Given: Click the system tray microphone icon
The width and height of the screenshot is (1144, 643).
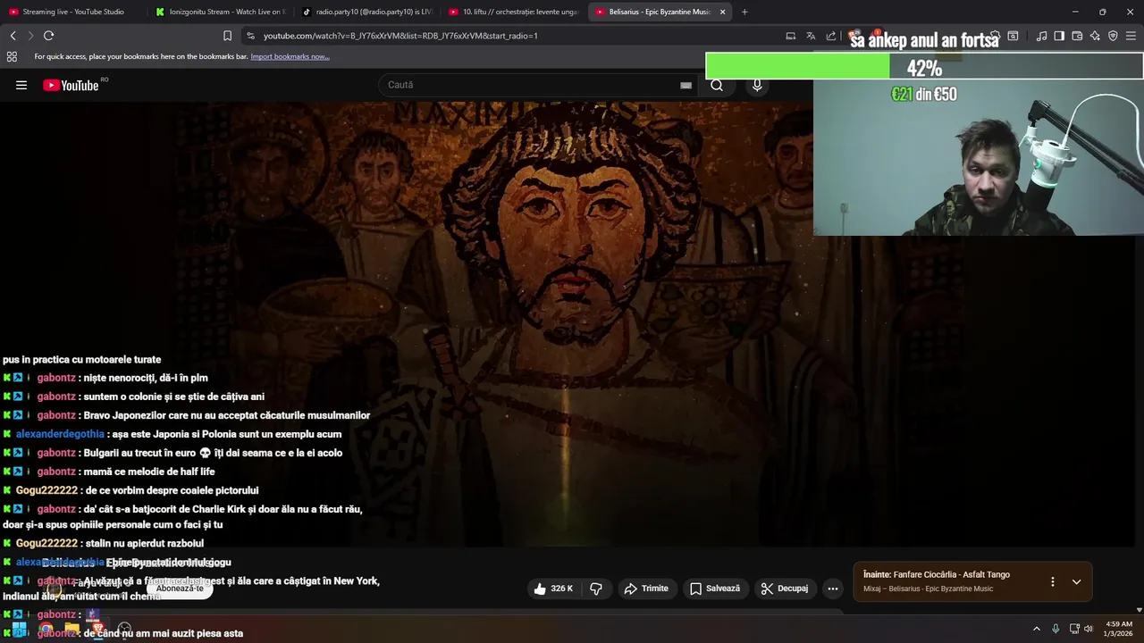Looking at the screenshot, I should coord(1056,629).
